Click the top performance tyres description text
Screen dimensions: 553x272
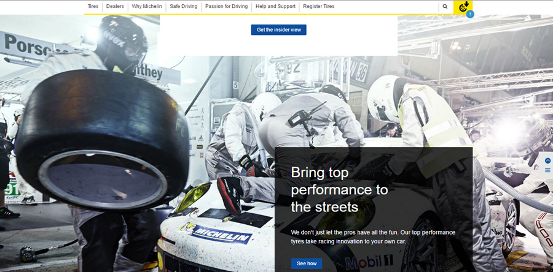pyautogui.click(x=373, y=236)
